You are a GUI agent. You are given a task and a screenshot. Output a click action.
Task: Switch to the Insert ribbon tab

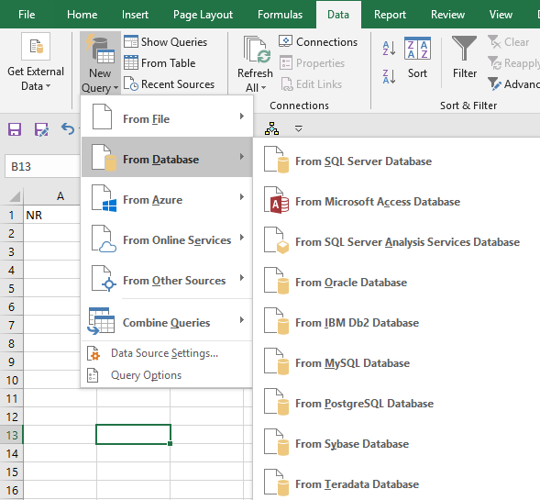click(135, 15)
